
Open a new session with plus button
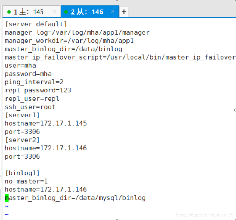click(124, 12)
